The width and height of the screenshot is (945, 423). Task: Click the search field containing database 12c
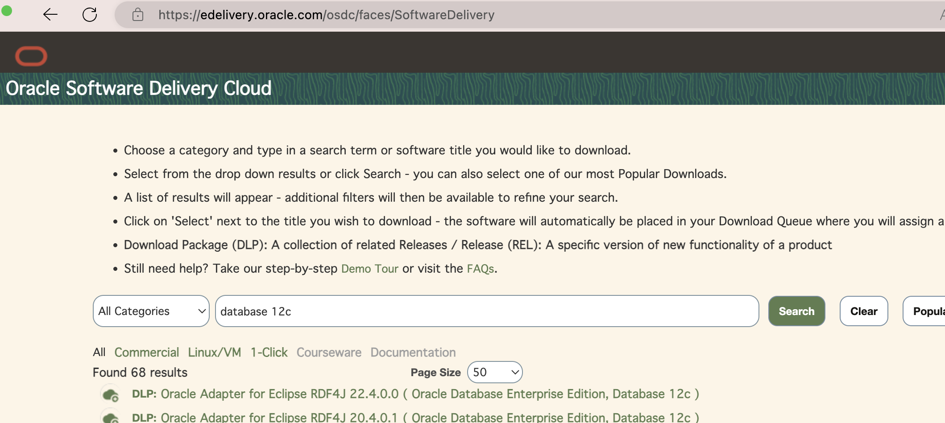click(x=487, y=311)
